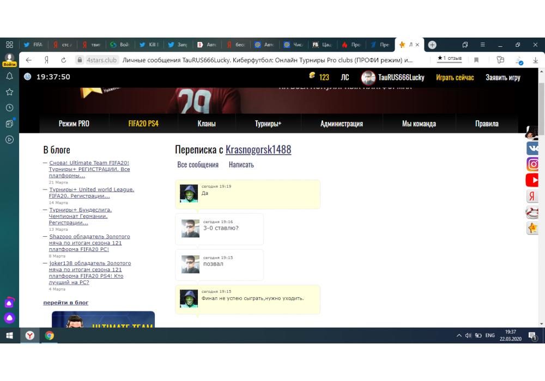This screenshot has height=381, width=545.
Task: Open the downloads arrow icon
Action: point(535,60)
